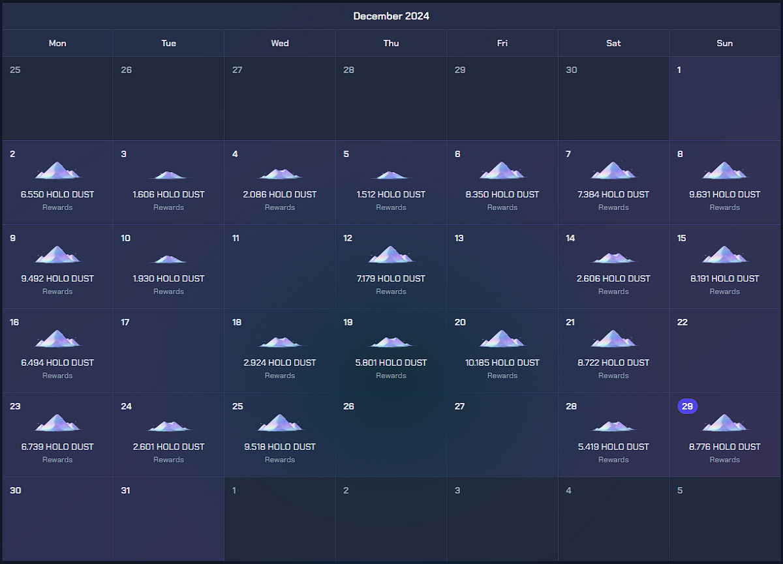The image size is (783, 564).
Task: Open the dust icon on December 21
Action: coord(613,338)
